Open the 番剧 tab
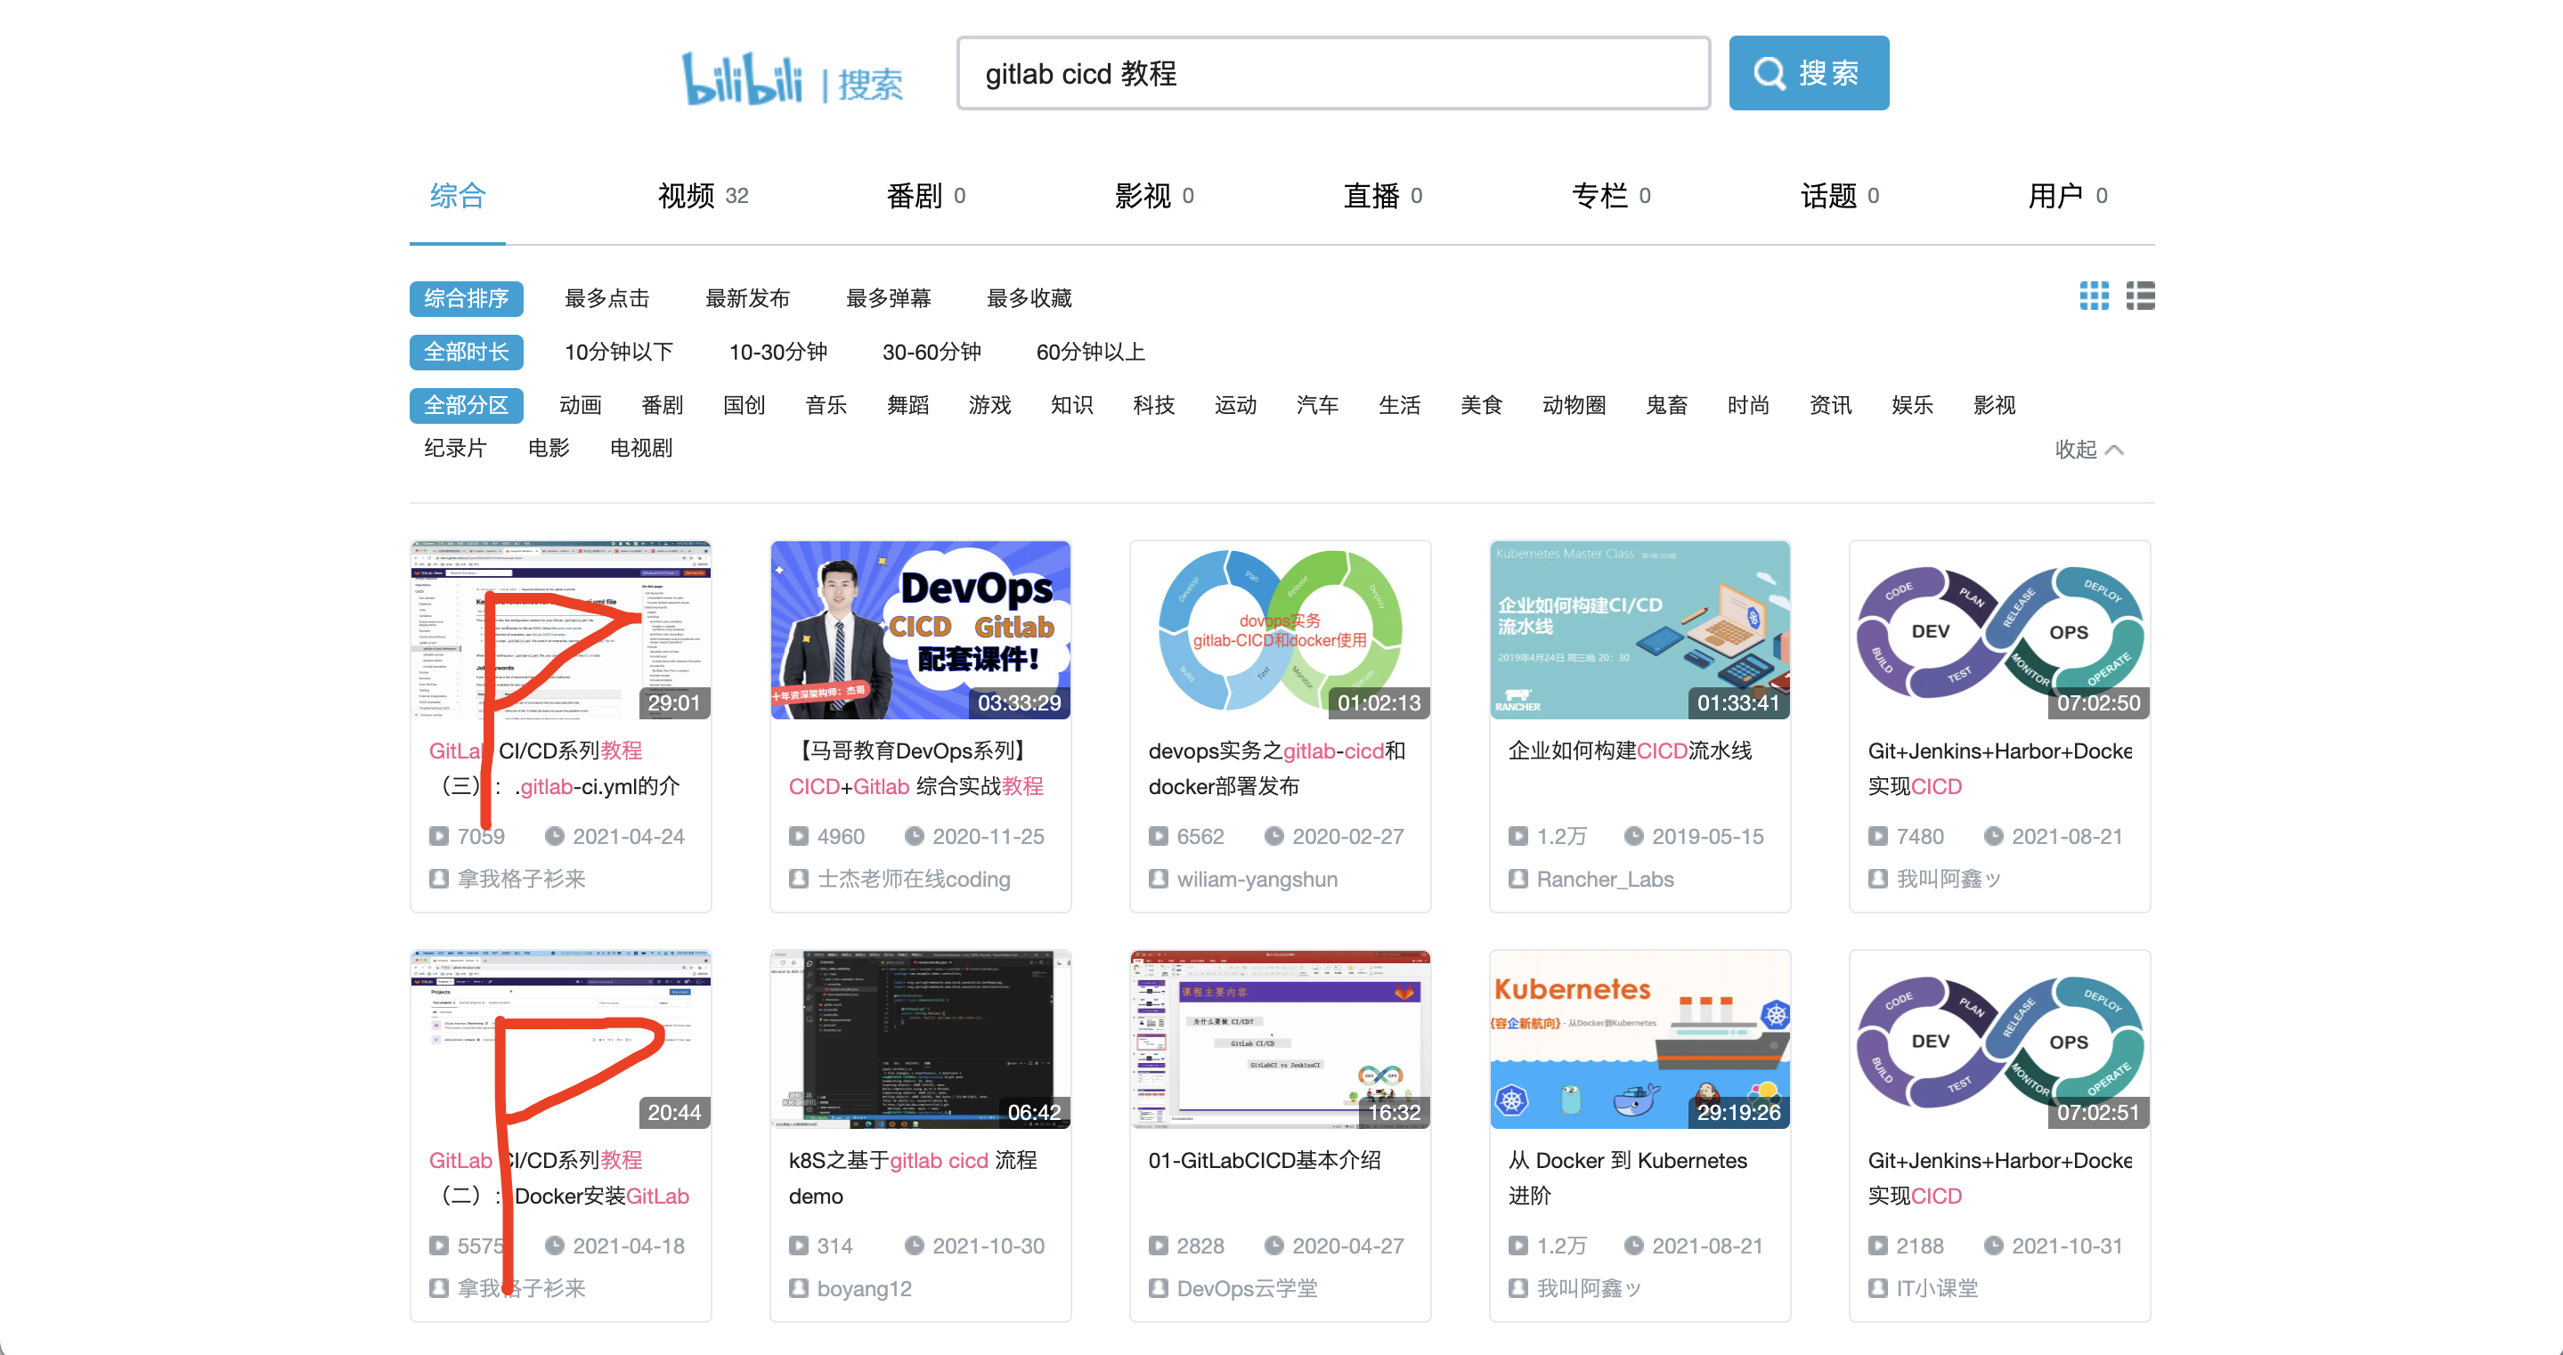 925,196
